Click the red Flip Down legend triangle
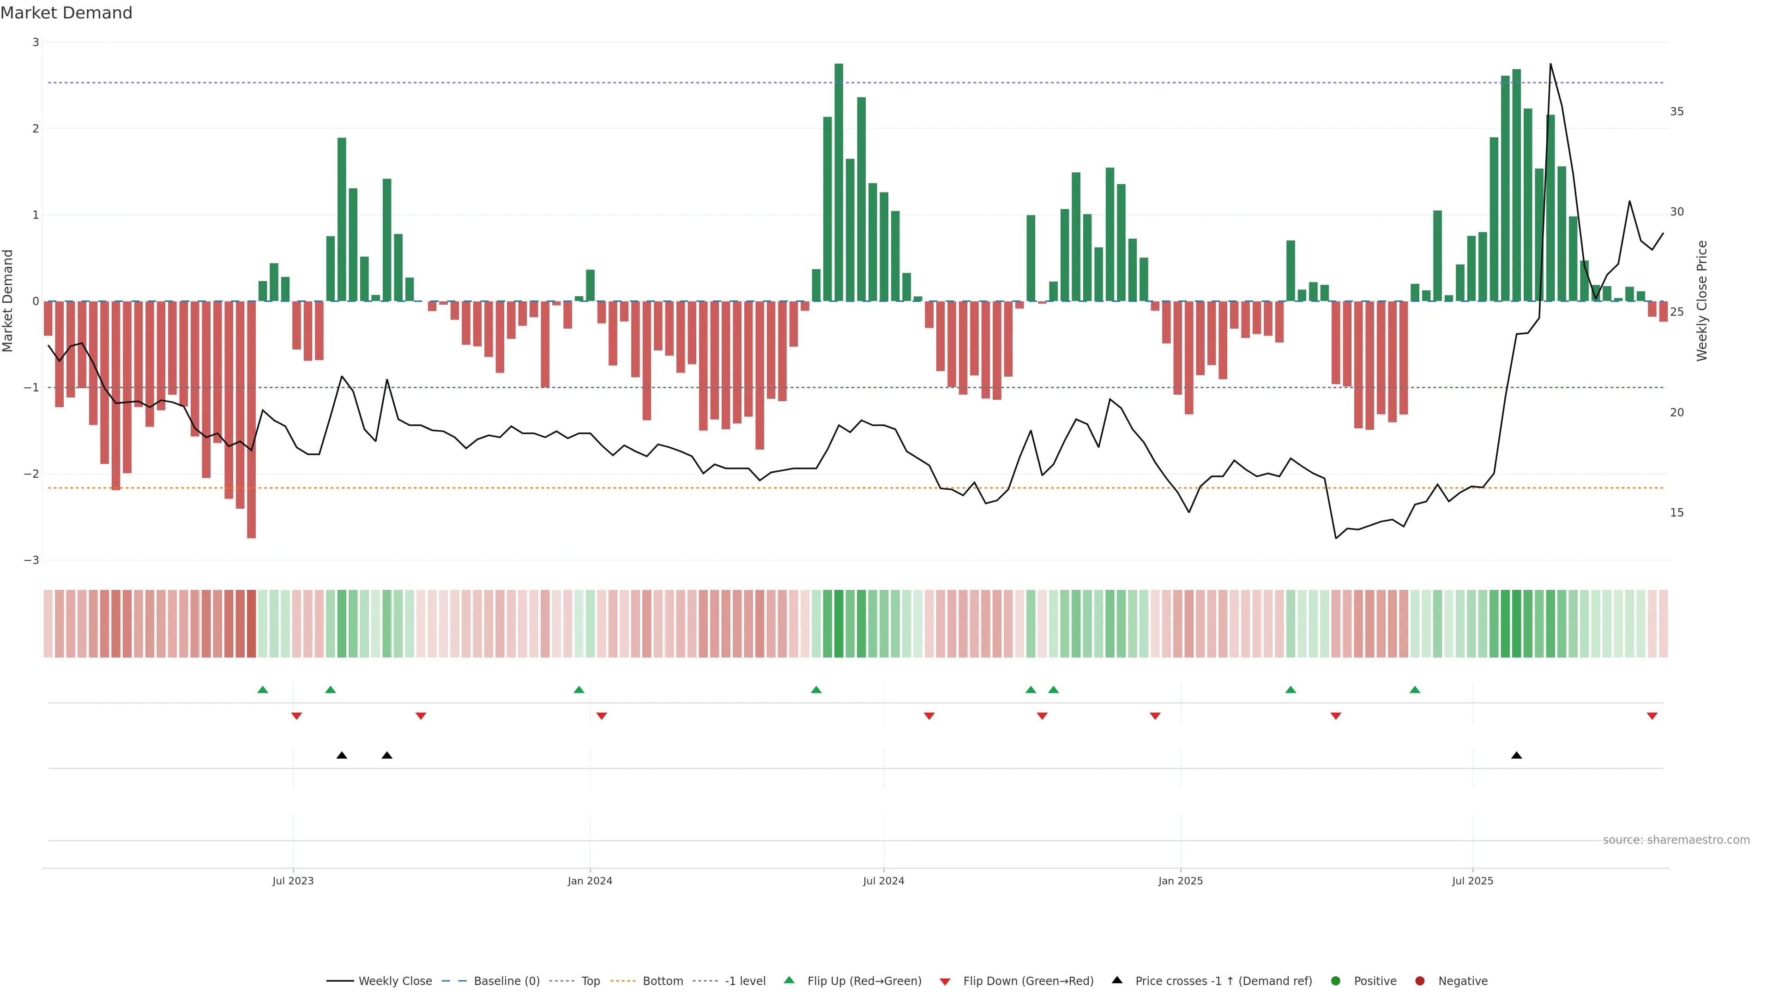 point(945,982)
